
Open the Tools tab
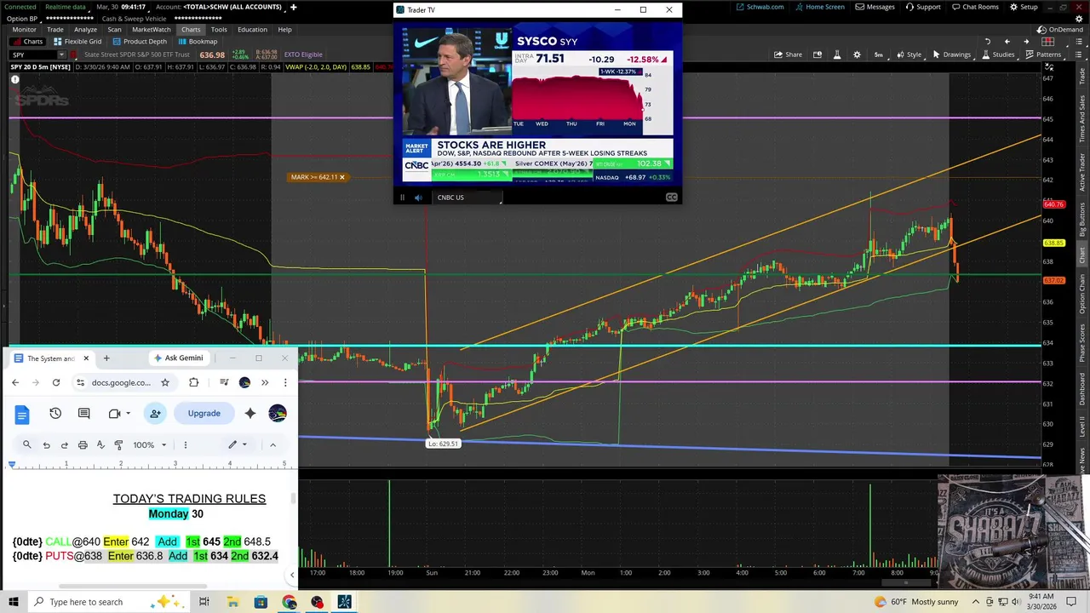pyautogui.click(x=219, y=29)
